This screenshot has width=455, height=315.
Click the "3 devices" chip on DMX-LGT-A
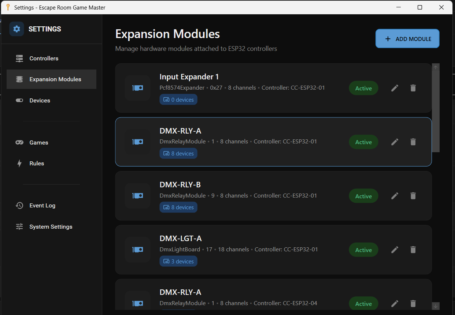[x=178, y=262]
